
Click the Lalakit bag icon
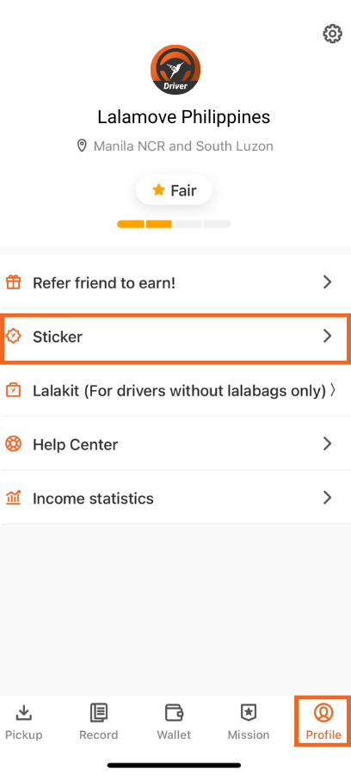(x=13, y=390)
